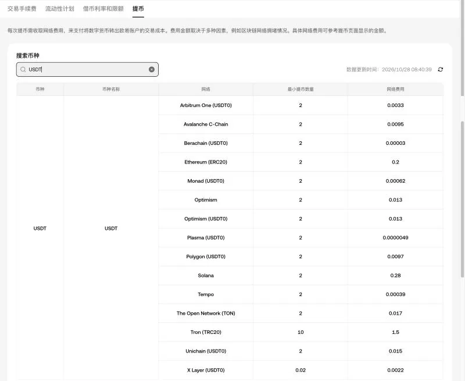This screenshot has width=465, height=381.
Task: Click the 0.28 Solana fee value
Action: tap(395, 275)
